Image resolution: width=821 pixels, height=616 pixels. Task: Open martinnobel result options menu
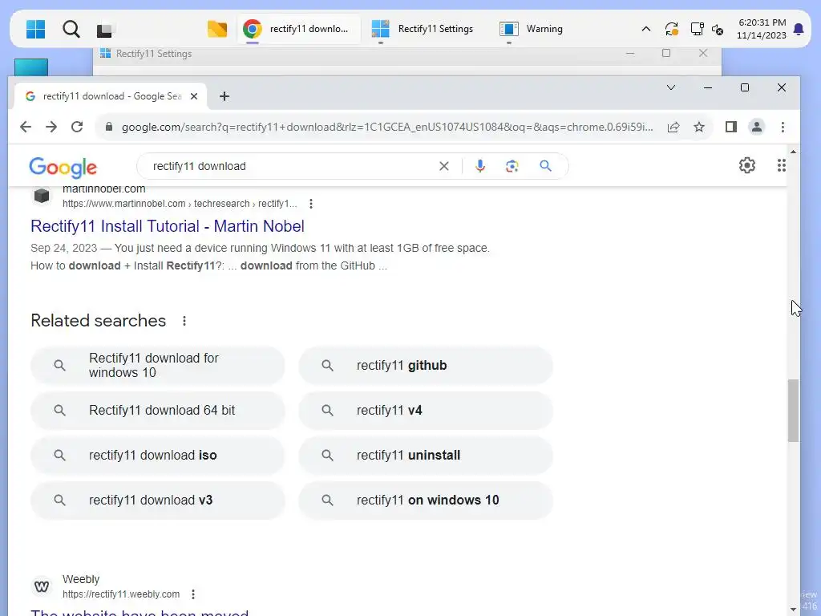click(311, 204)
